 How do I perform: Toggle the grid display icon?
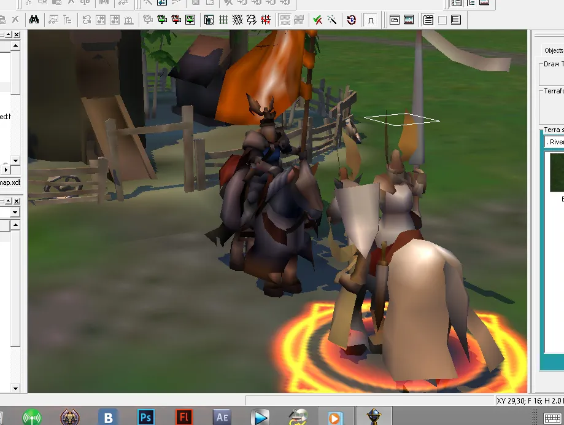pyautogui.click(x=223, y=20)
